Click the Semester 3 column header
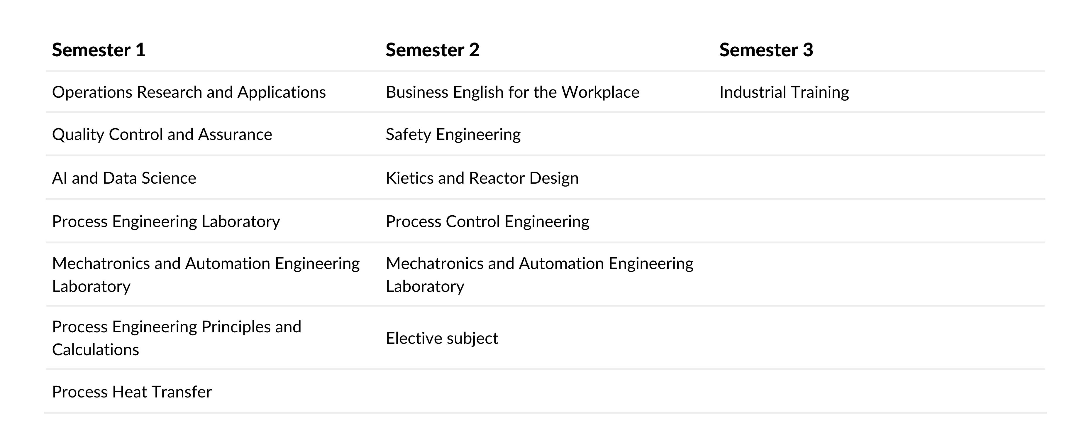This screenshot has height=440, width=1091. (766, 50)
